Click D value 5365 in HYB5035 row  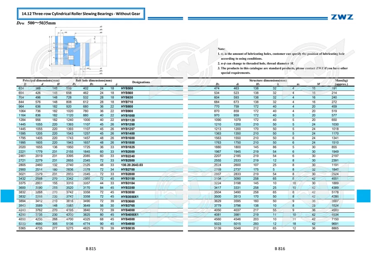[22, 228]
